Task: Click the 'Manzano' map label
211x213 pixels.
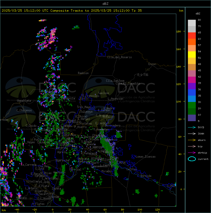Action: [21, 198]
